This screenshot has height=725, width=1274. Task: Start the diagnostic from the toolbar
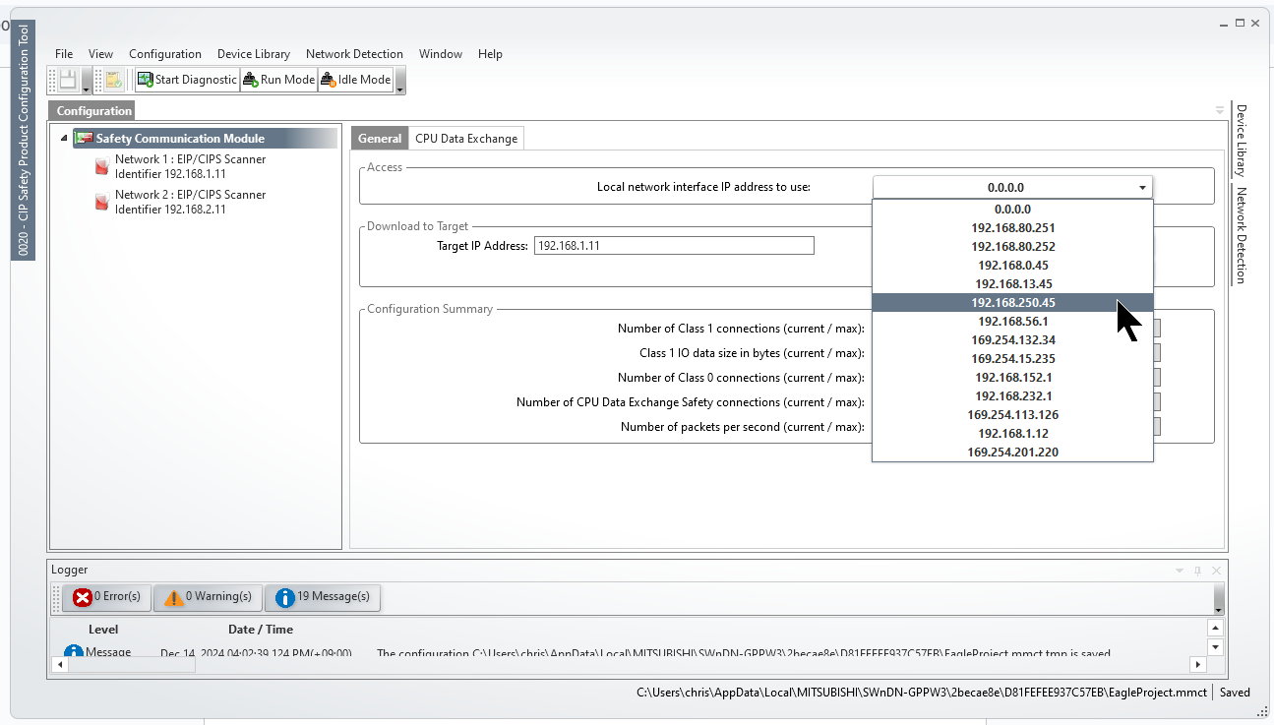[x=187, y=80]
